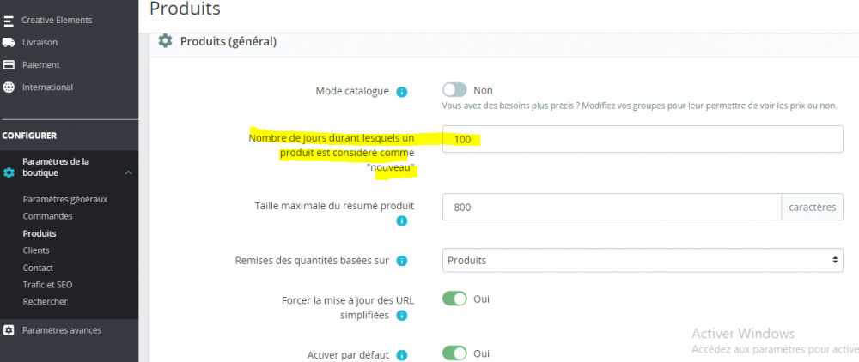Screen dimensions: 859x362
Task: Open the Remises des quantités dropdown
Action: [x=642, y=260]
